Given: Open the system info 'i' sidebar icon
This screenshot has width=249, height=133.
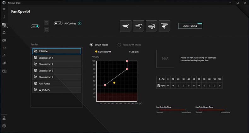Looking at the screenshot, I should [4, 17].
